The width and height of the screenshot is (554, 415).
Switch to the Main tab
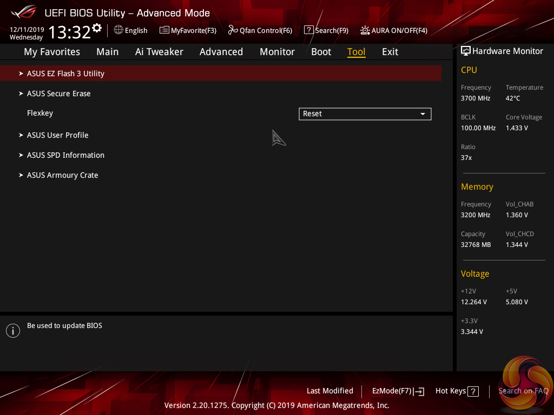108,52
